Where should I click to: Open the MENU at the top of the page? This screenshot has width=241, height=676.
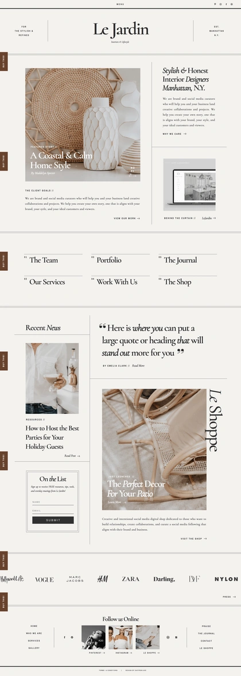[x=120, y=5]
